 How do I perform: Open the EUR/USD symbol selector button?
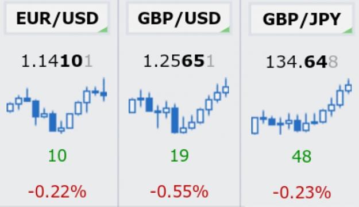coord(56,19)
